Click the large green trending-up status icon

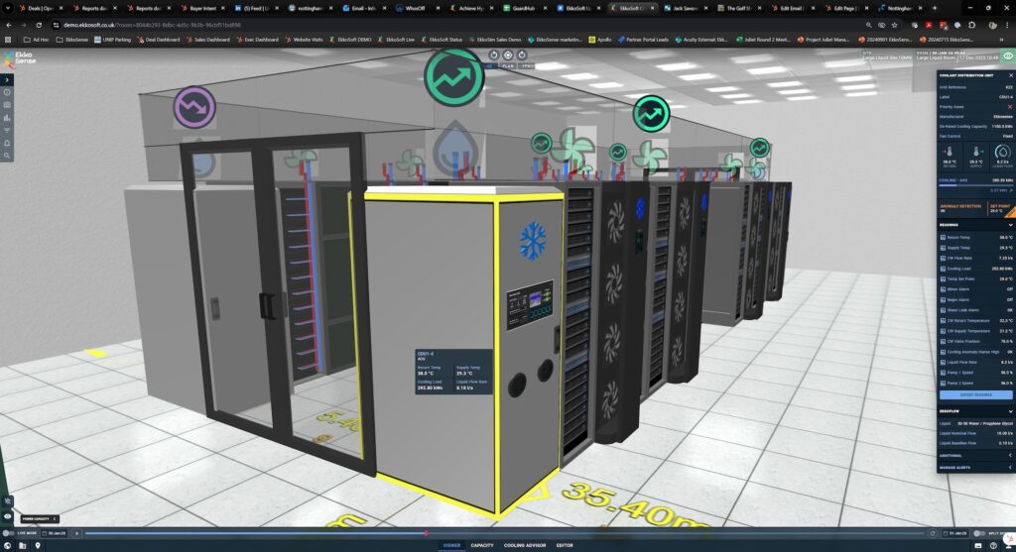point(453,75)
